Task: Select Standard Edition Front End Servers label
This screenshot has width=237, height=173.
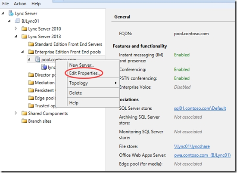Action: (69, 44)
